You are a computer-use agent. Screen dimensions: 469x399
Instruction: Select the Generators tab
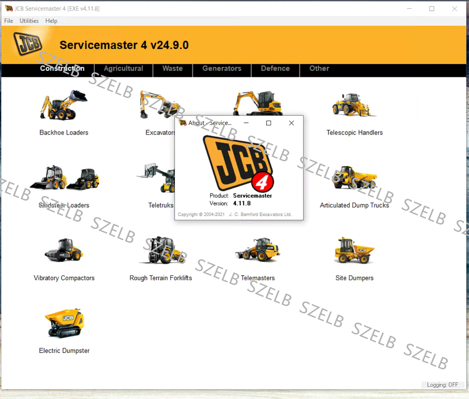pyautogui.click(x=222, y=68)
